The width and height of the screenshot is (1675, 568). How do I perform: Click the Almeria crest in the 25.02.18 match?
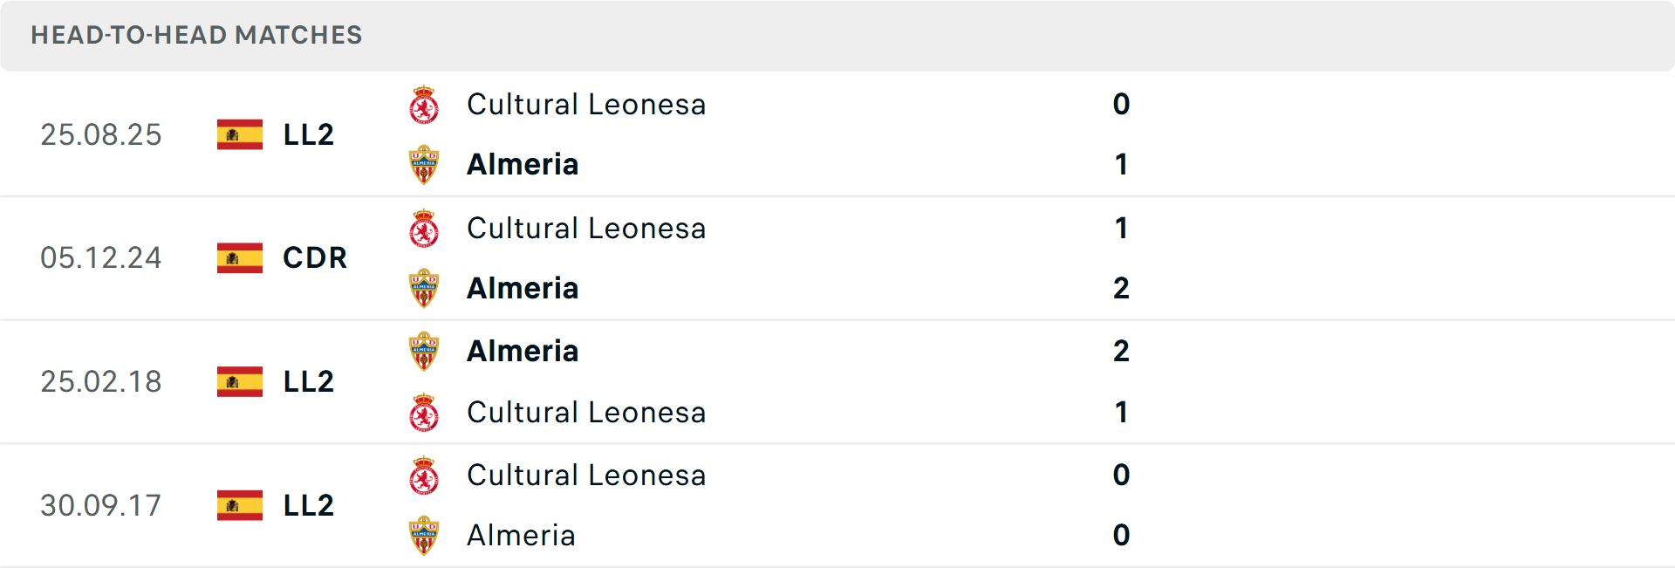[x=424, y=352]
